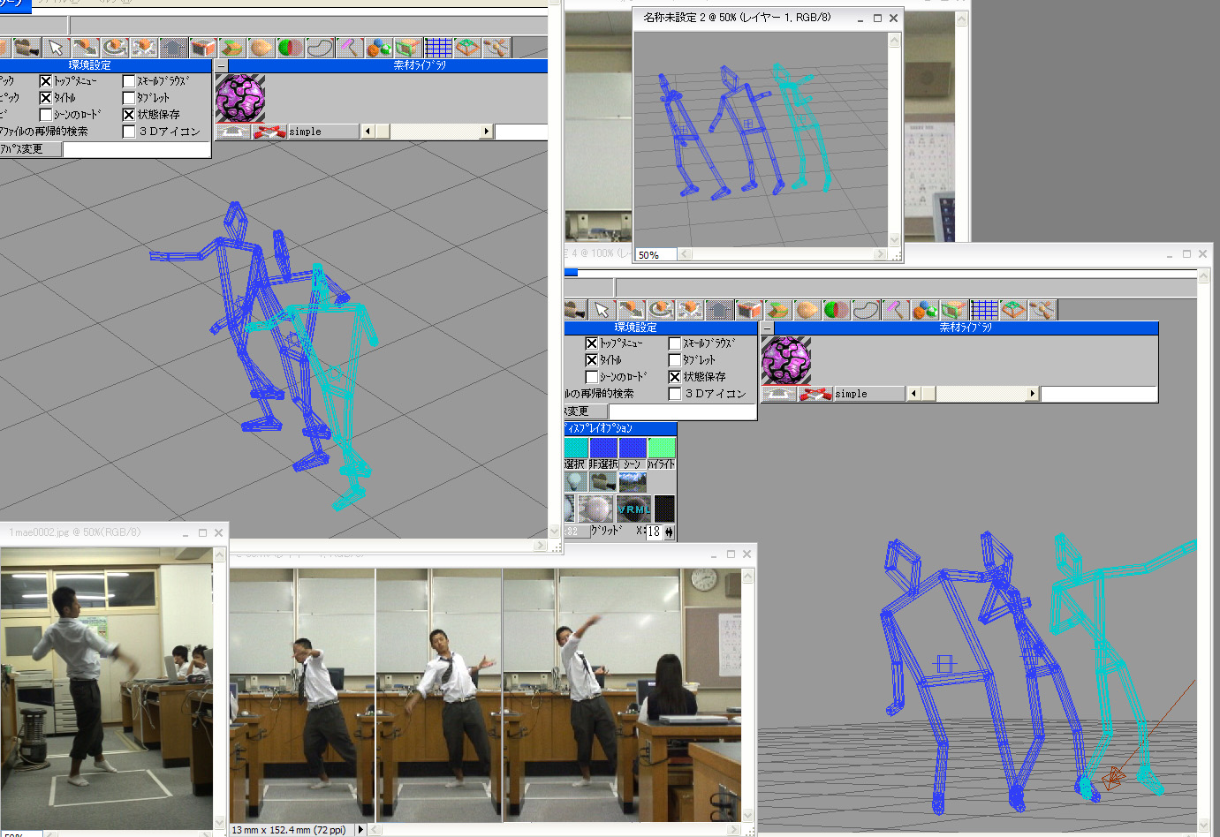
Task: Select the orange box face tool in left 3D window toolbar
Action: tap(202, 48)
